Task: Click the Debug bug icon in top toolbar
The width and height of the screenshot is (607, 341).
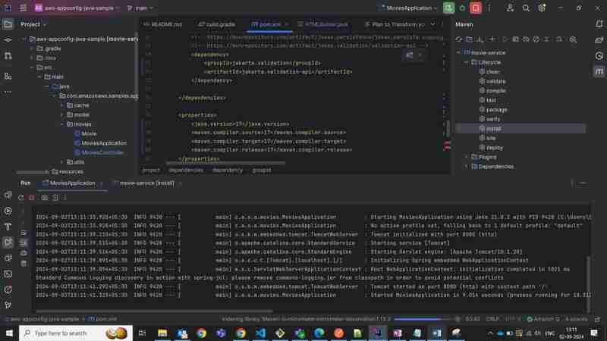Action: point(462,8)
